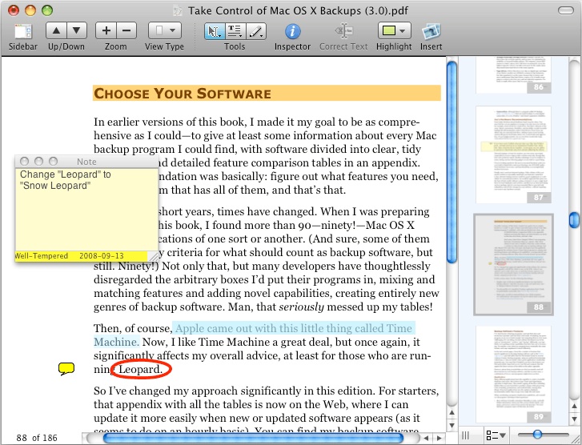Open the Highlight color dropdown arrow
This screenshot has width=582, height=445.
point(403,30)
